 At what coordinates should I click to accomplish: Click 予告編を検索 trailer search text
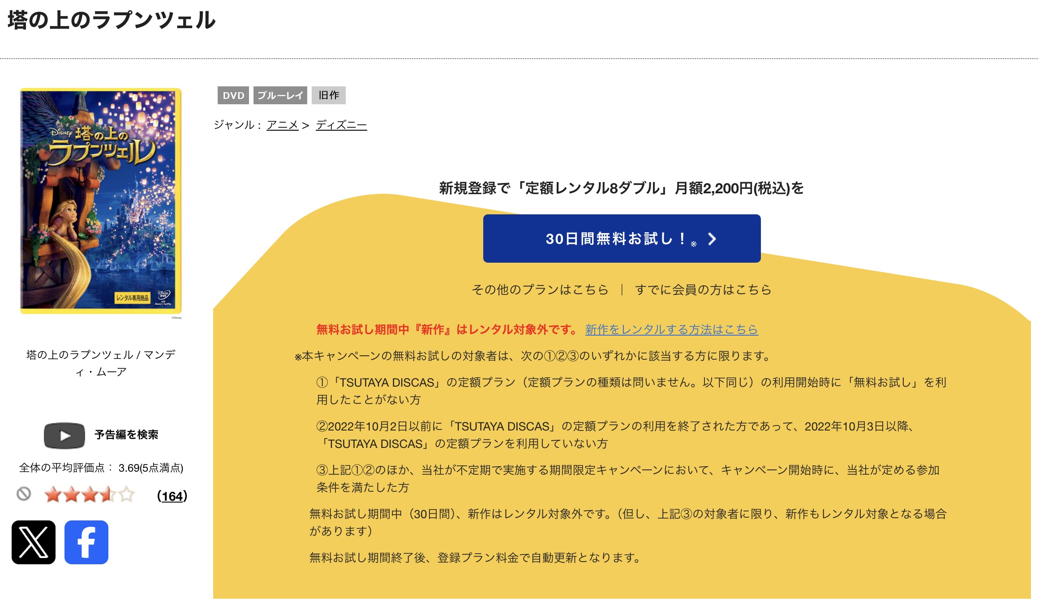pyautogui.click(x=126, y=435)
